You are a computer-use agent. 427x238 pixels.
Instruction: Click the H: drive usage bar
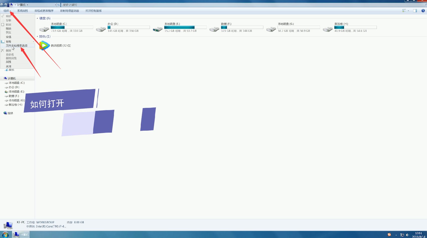pyautogui.click(x=355, y=27)
